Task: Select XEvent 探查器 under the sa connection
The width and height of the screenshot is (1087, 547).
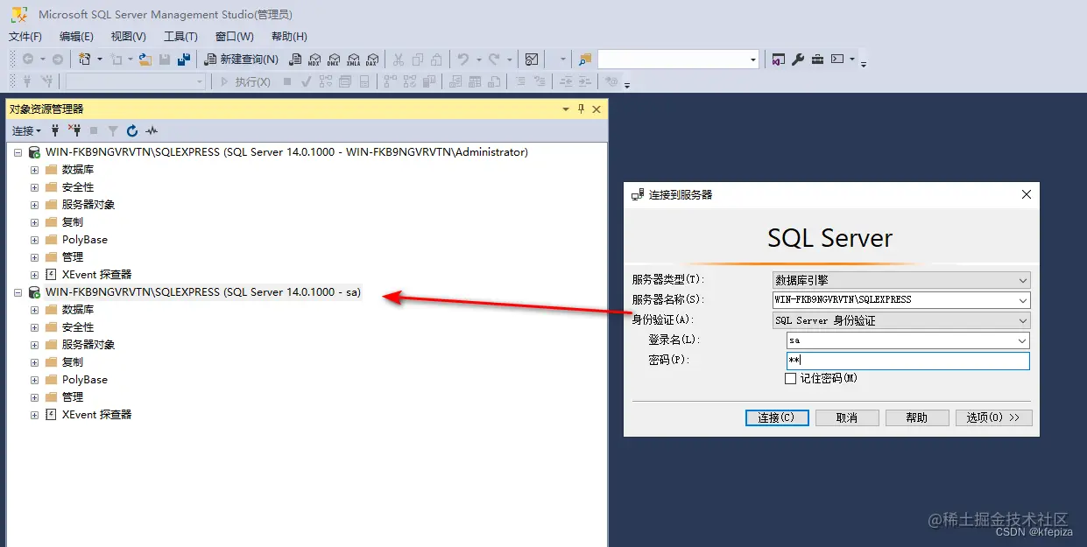Action: tap(96, 415)
